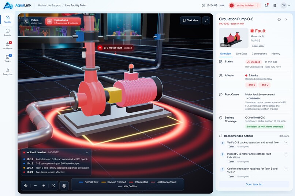Click Sufficient vs 40% demo threshold badge

click(265, 127)
